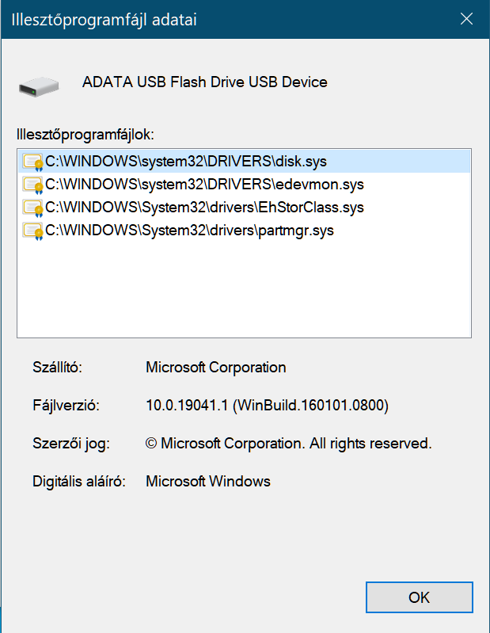This screenshot has width=490, height=633.
Task: Click the Szerzői jog copyright text
Action: coord(288,444)
